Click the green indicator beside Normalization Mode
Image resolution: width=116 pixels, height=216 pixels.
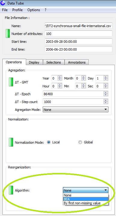[11, 142]
